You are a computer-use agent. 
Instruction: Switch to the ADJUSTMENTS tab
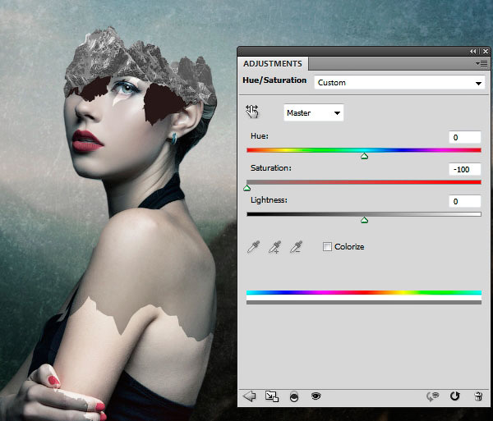273,64
